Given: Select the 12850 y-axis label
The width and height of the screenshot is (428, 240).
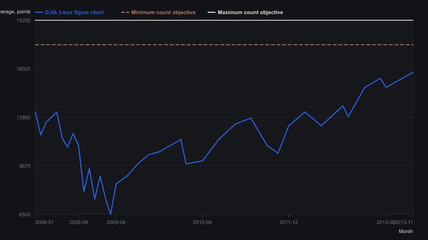Looking at the screenshot, I should tap(24, 117).
